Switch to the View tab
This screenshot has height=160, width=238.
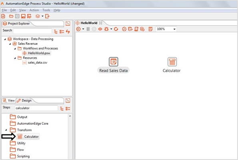point(9,100)
